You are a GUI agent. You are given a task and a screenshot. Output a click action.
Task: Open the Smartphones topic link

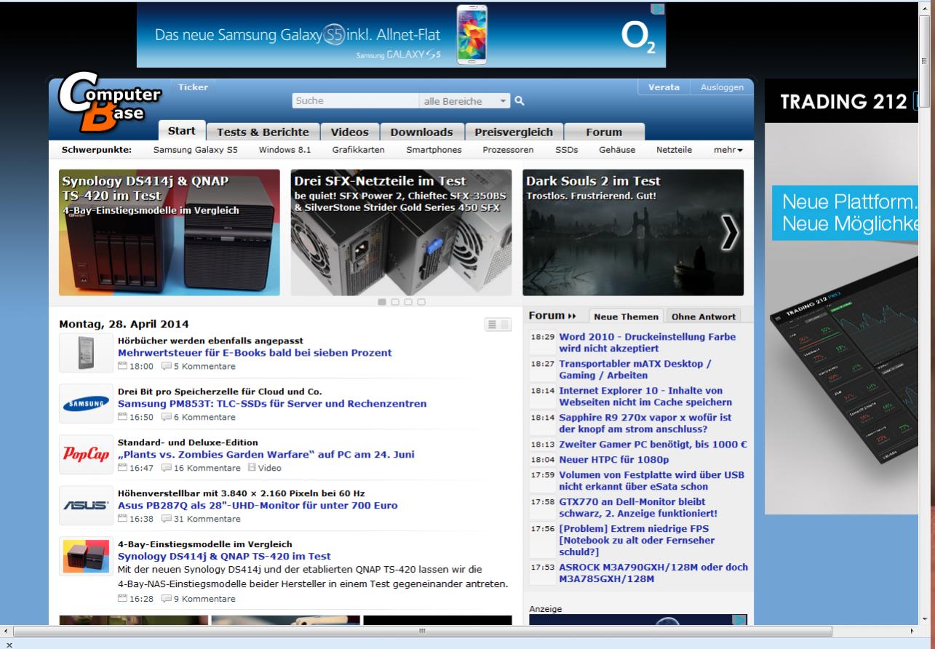(434, 150)
